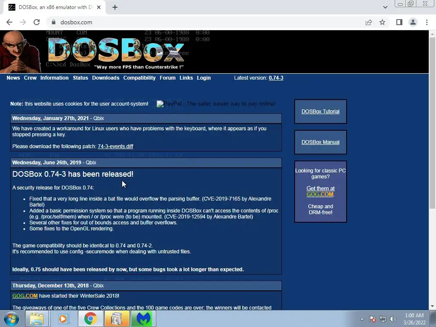Click the browser forward arrow
Screen dimensions: 436x327
23,22
